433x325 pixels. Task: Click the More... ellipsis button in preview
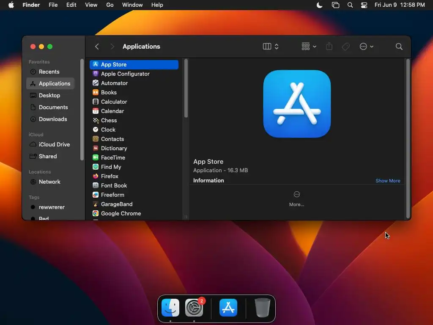[x=296, y=199]
